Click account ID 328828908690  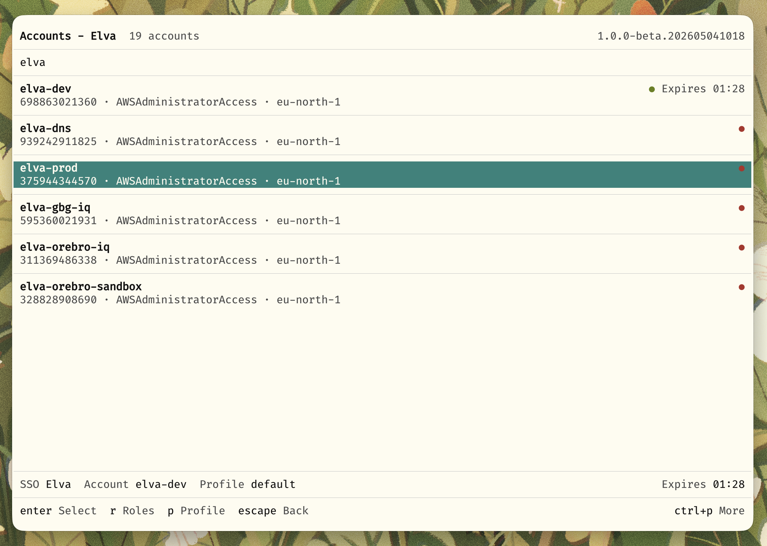(x=58, y=300)
